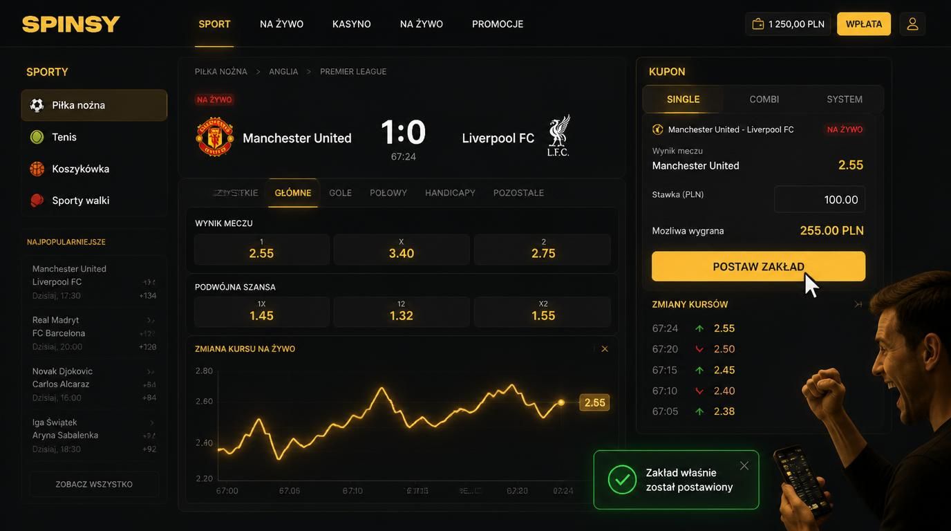The image size is (951, 531).
Task: Place the bet with POSTAW ZAKŁAD
Action: pyautogui.click(x=758, y=266)
